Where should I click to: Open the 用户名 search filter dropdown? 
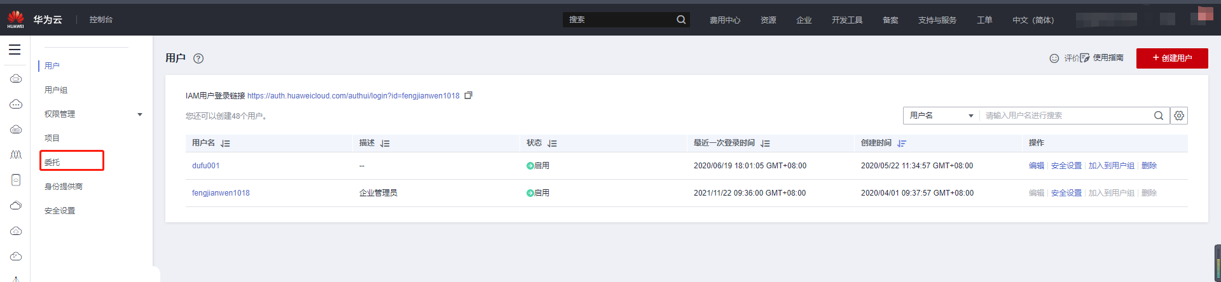pos(941,116)
